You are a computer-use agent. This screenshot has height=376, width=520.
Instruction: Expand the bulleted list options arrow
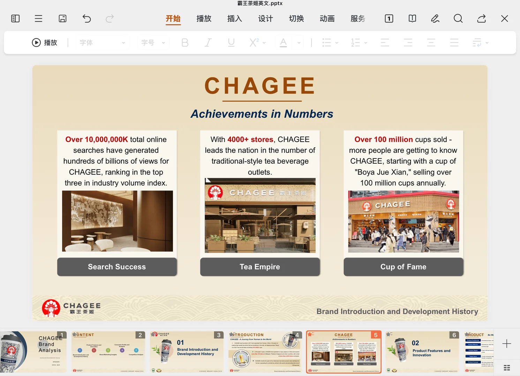pos(337,43)
